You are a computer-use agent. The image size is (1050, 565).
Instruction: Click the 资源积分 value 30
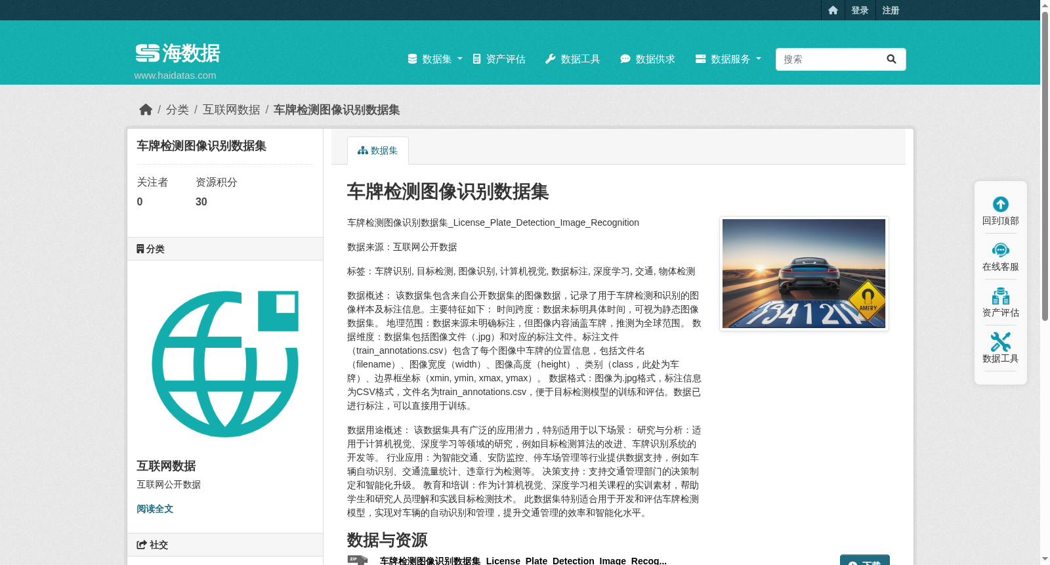point(201,202)
